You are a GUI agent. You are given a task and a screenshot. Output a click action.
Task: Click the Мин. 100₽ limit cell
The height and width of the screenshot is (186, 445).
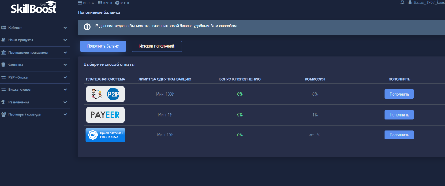165,94
